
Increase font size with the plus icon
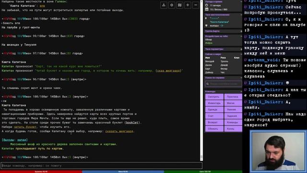pos(188,5)
